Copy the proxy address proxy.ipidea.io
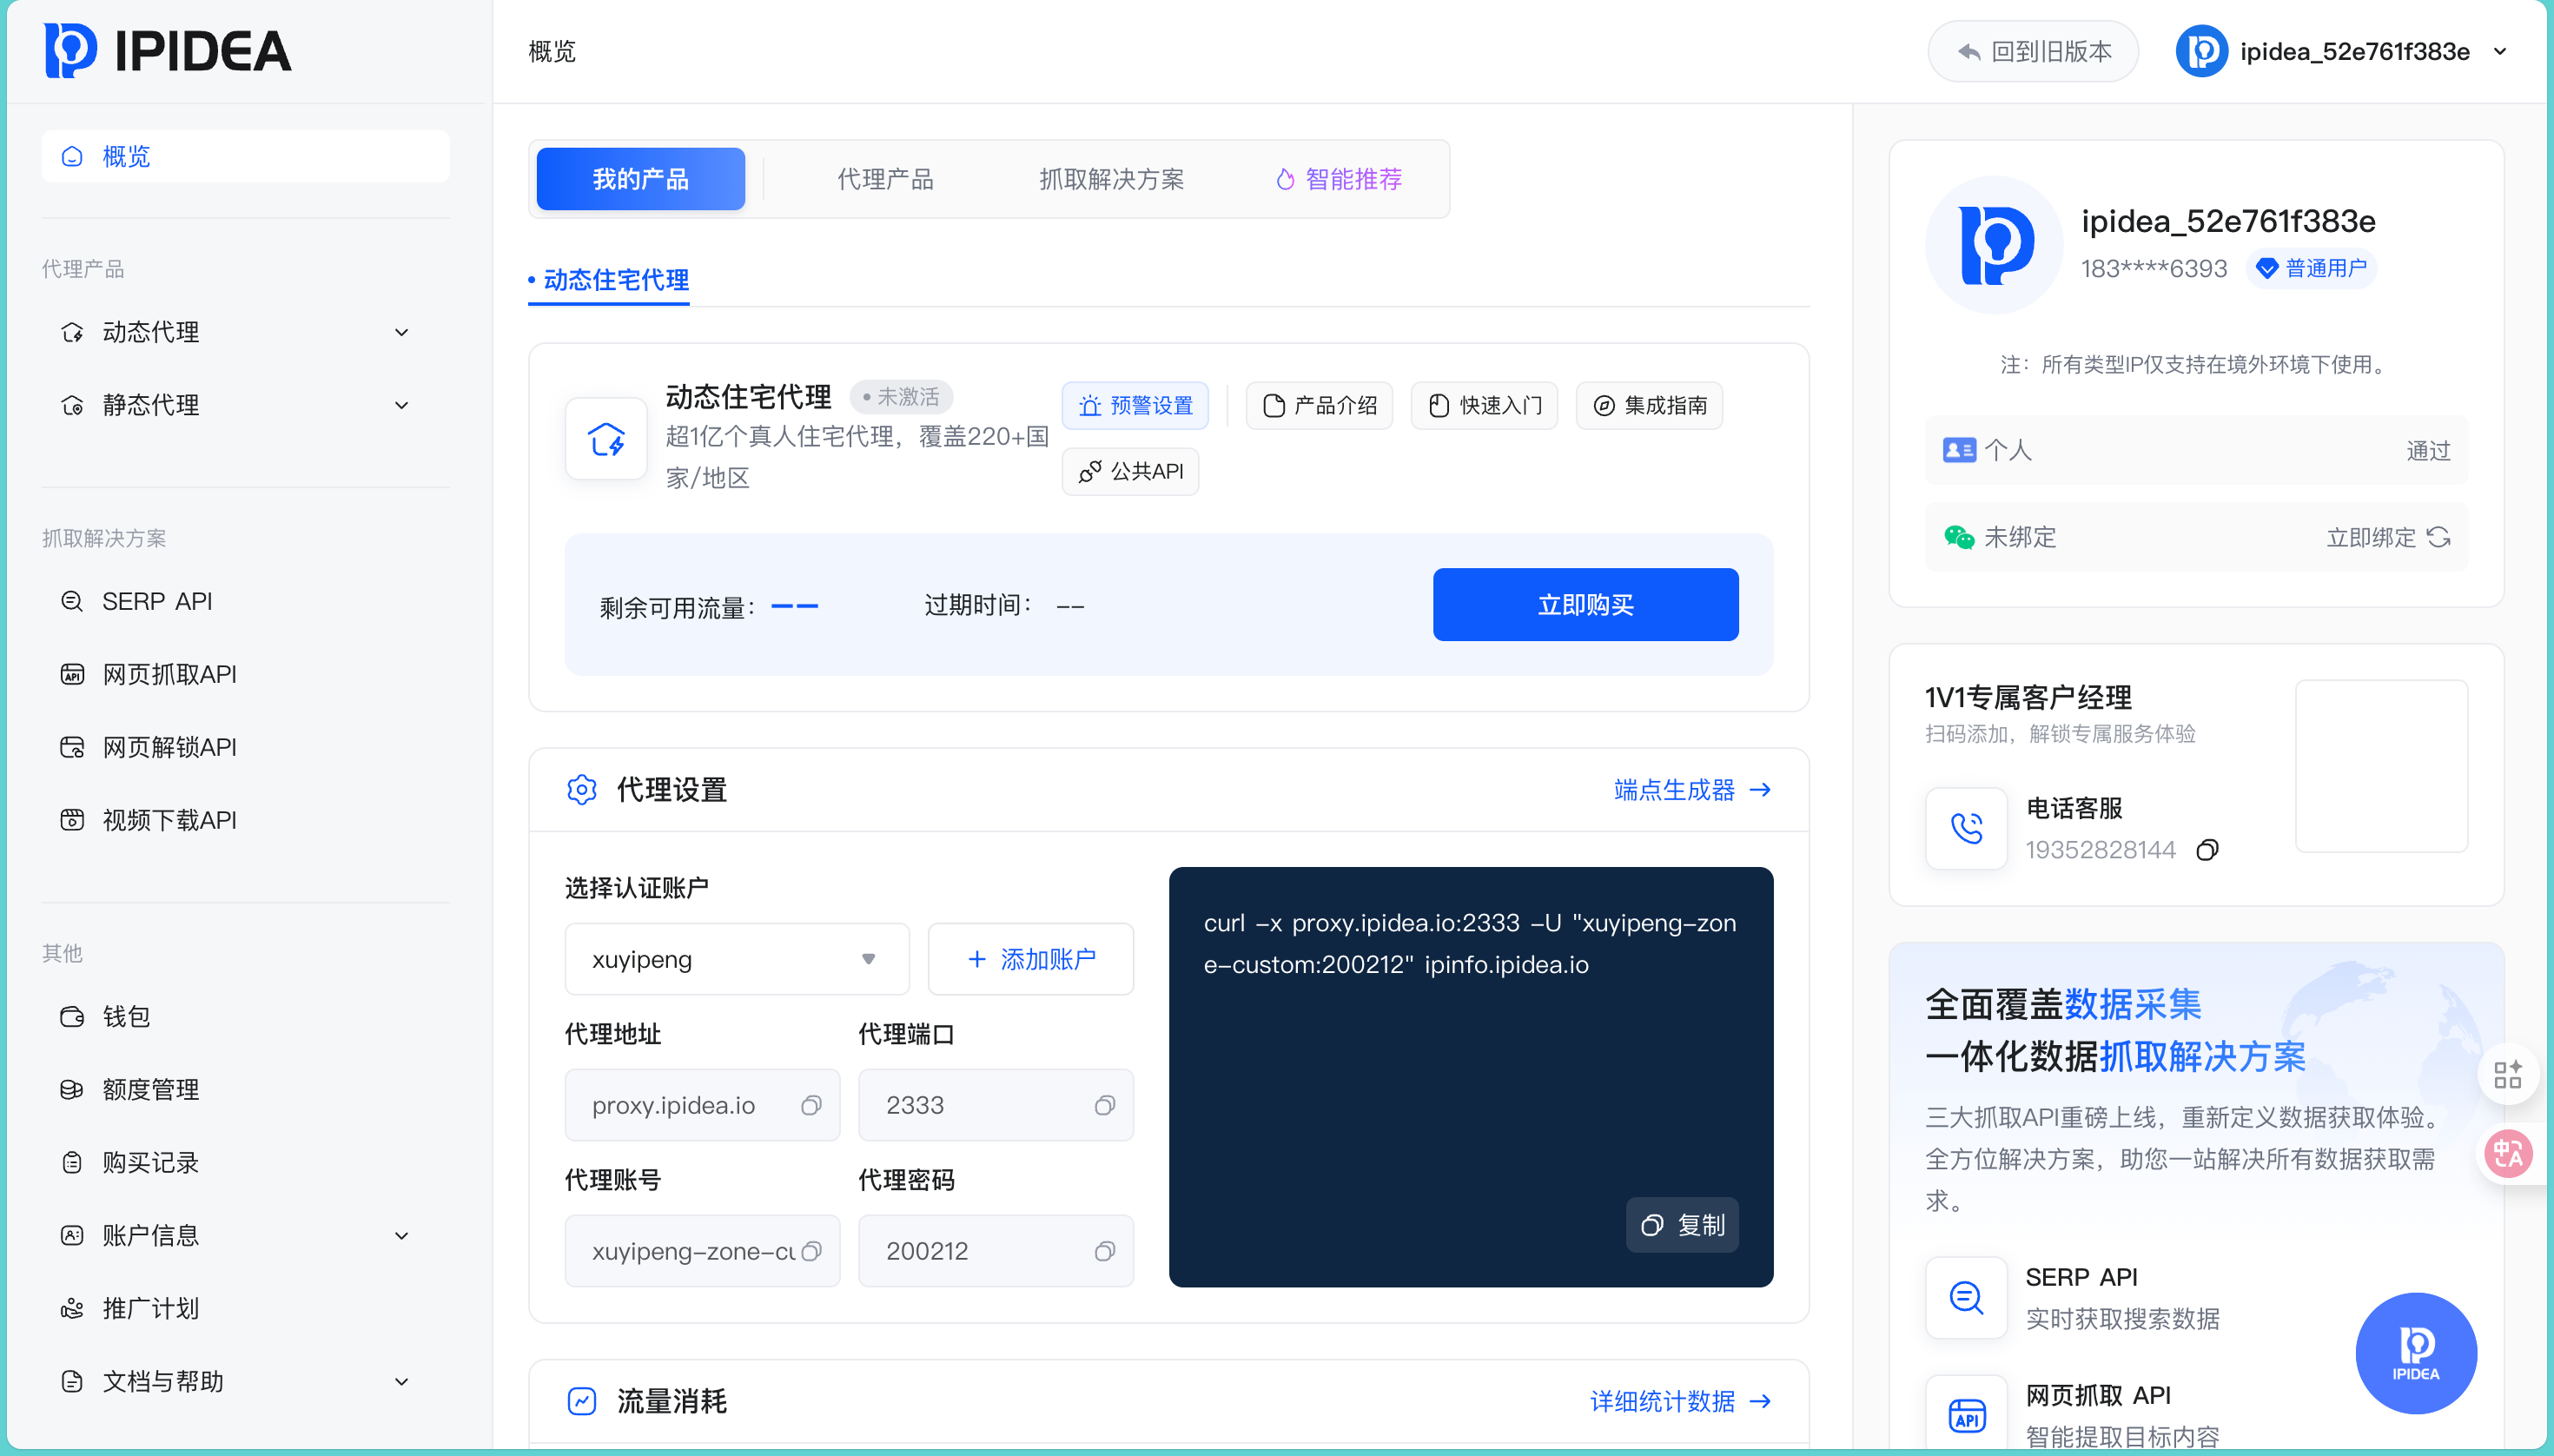 [811, 1105]
